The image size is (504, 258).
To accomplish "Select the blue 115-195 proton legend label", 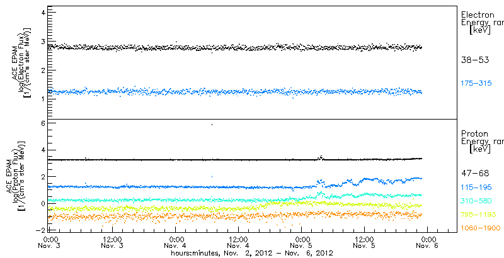I will click(x=476, y=187).
